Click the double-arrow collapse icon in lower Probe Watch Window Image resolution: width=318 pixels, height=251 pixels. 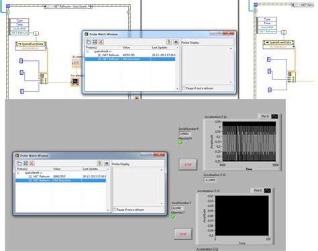[x=107, y=163]
